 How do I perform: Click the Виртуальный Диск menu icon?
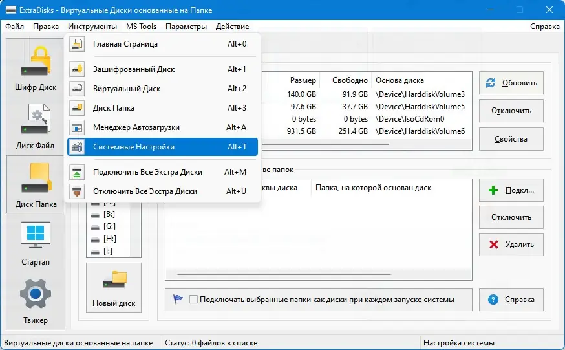pos(77,89)
